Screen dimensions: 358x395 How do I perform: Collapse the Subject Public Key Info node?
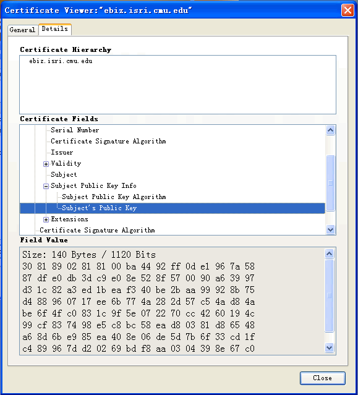click(x=46, y=186)
